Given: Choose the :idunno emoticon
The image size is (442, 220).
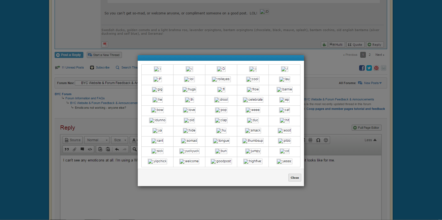Looking at the screenshot, I should tap(157, 120).
